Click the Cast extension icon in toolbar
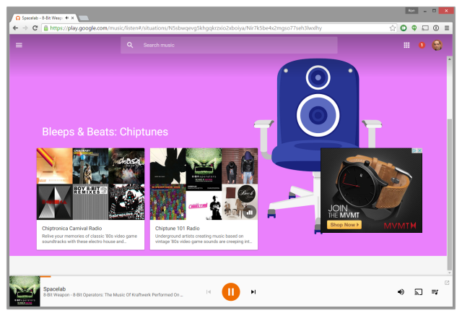Image resolution: width=462 pixels, height=316 pixels. click(x=425, y=28)
